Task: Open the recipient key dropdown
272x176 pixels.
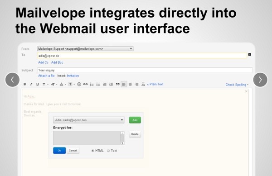Action: (89, 120)
